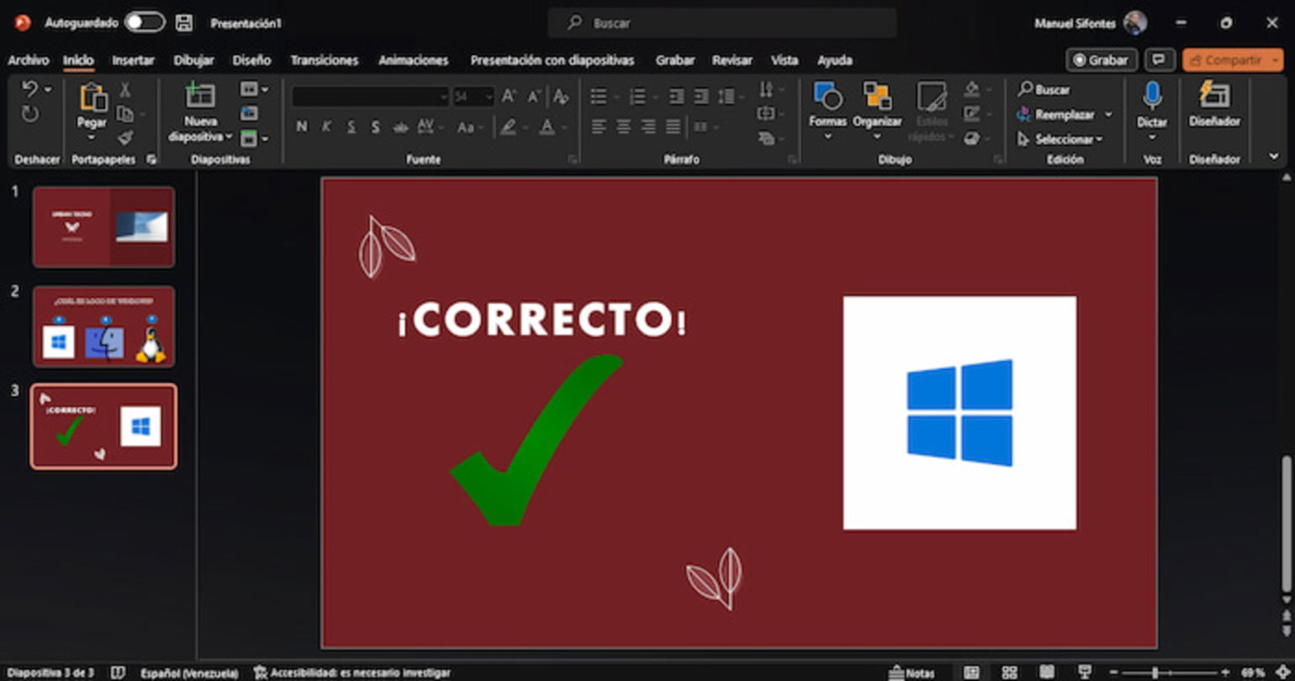1295x681 pixels.
Task: Open the font size dropdown
Action: click(489, 97)
